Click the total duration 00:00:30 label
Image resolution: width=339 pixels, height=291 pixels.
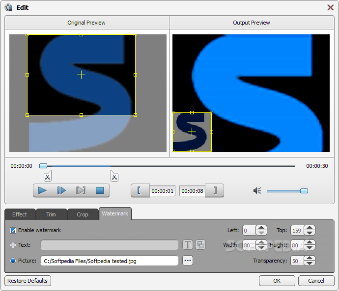pos(317,166)
